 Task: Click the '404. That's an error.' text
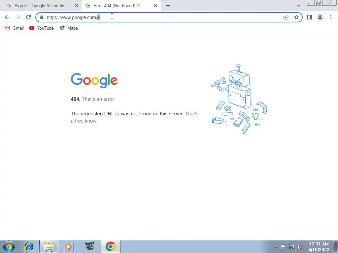click(93, 99)
